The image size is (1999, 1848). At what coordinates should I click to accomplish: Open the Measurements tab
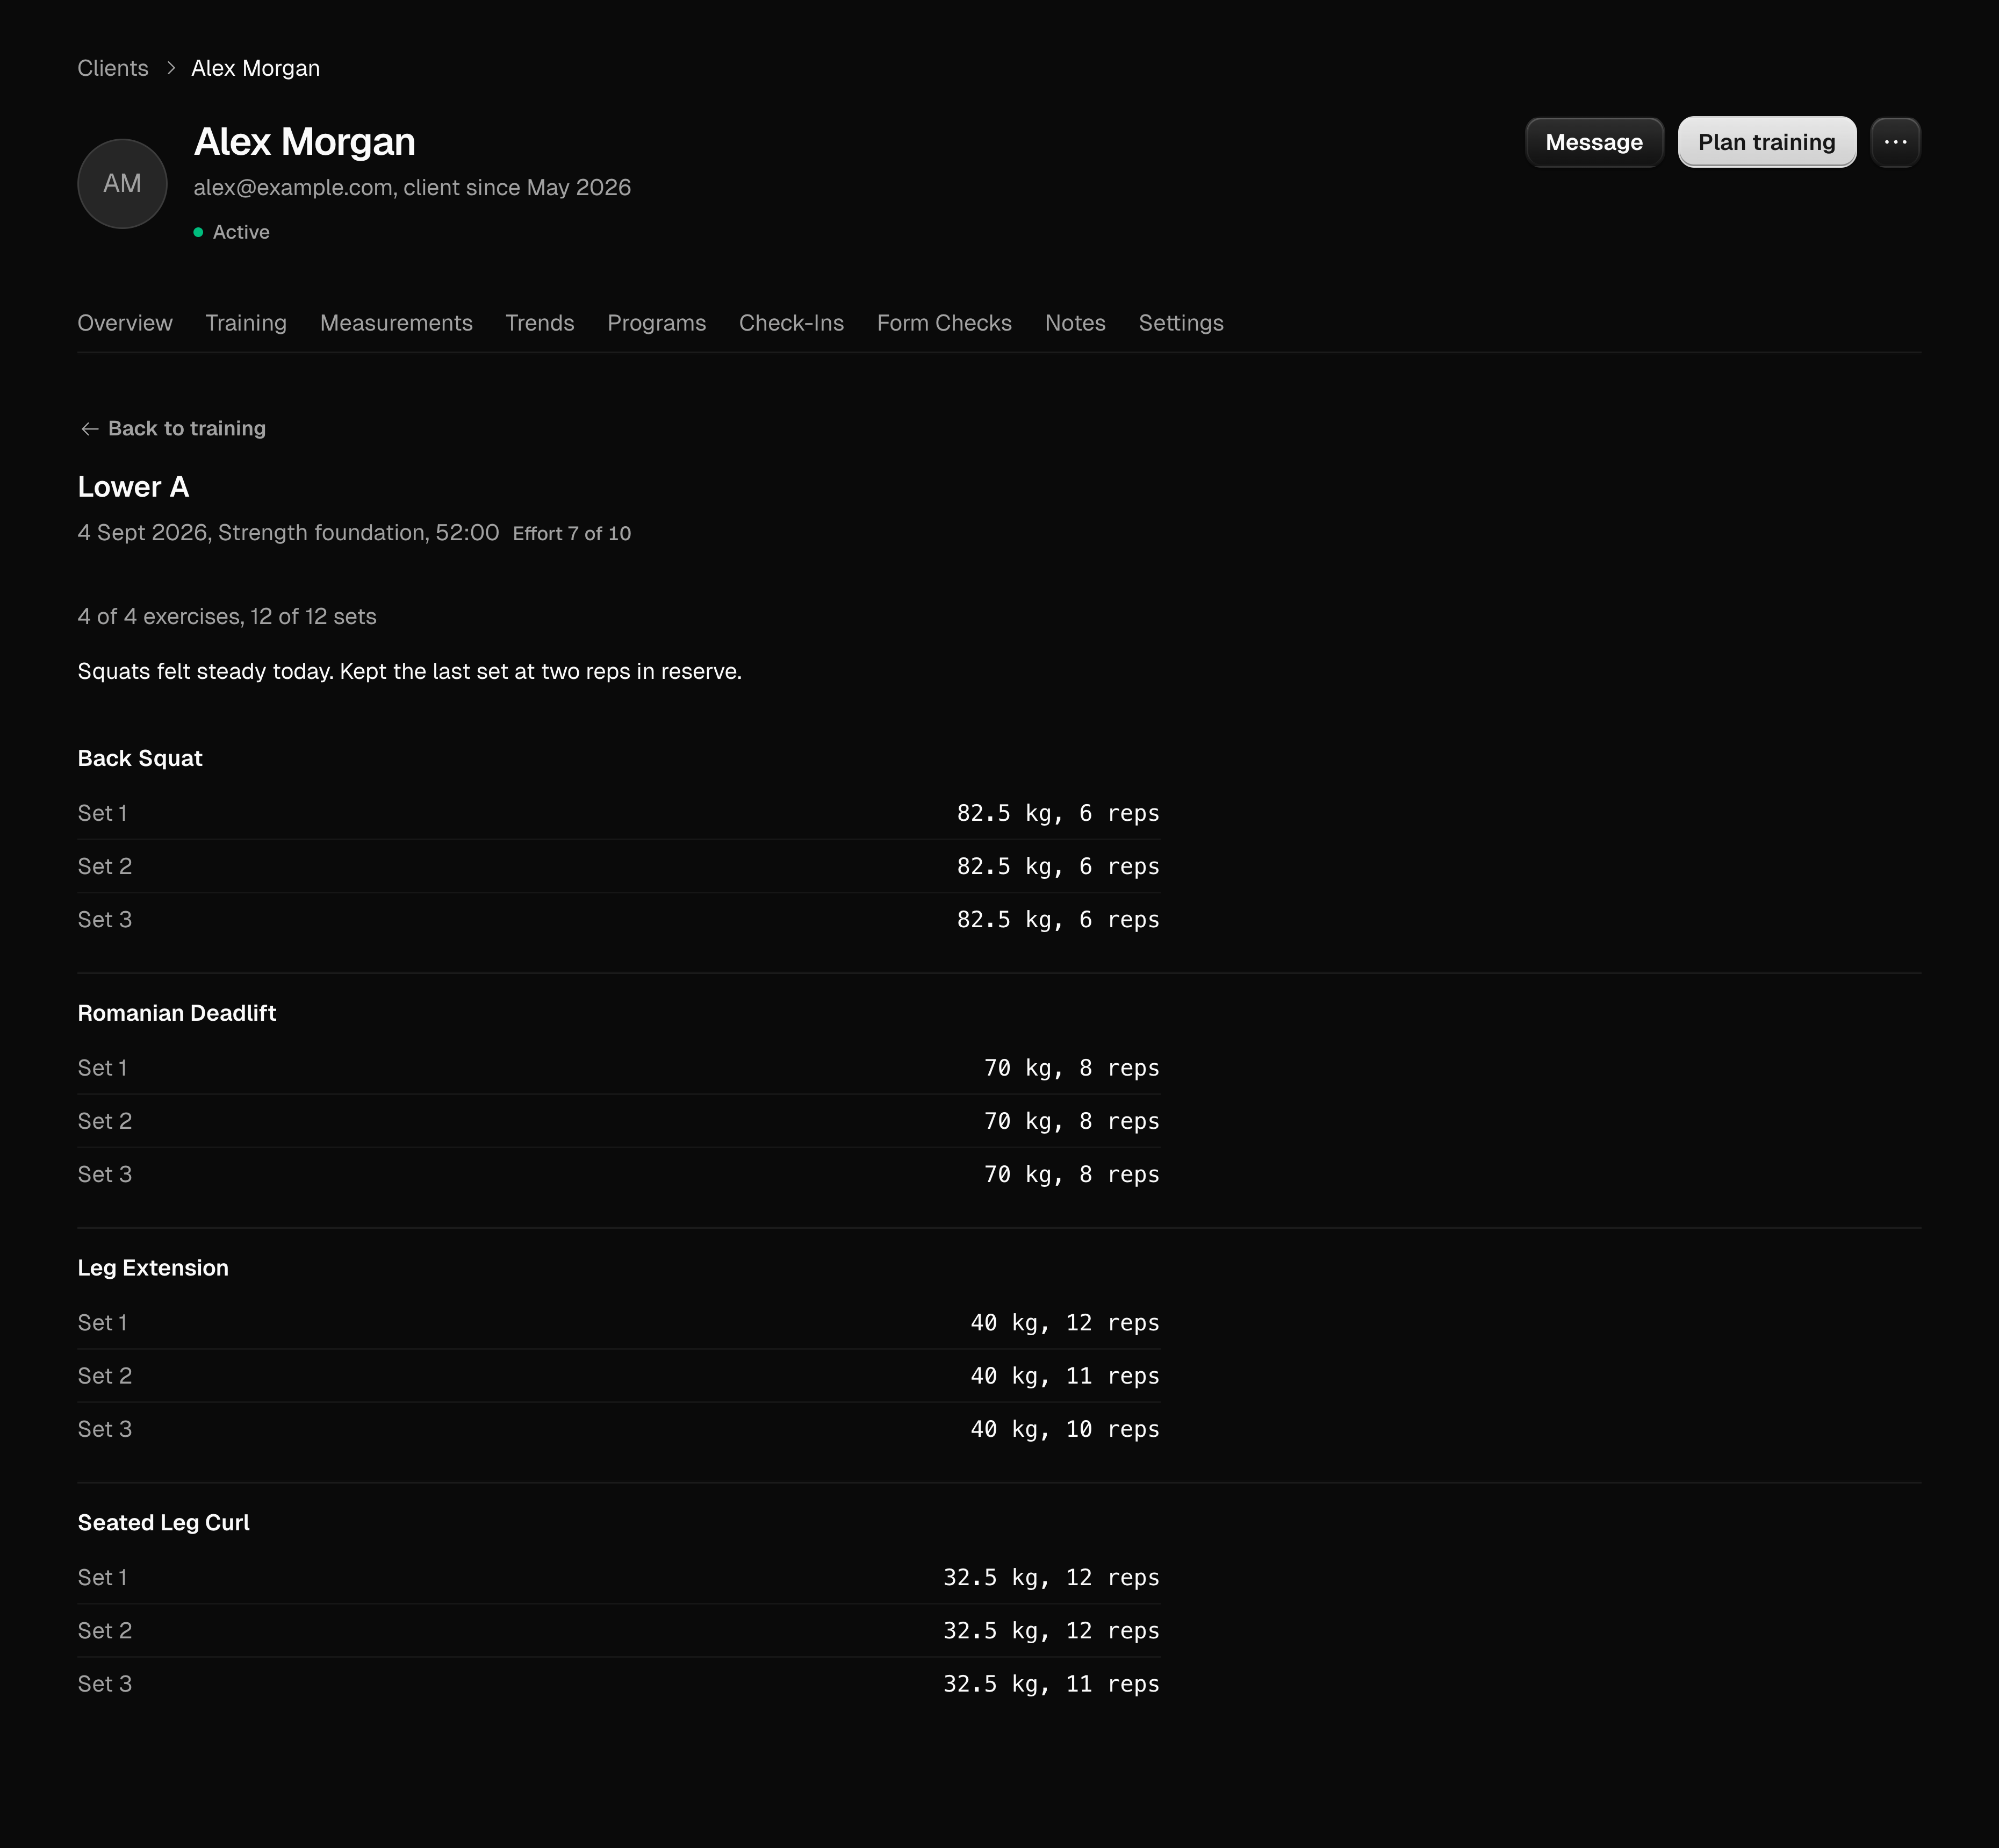[x=396, y=323]
